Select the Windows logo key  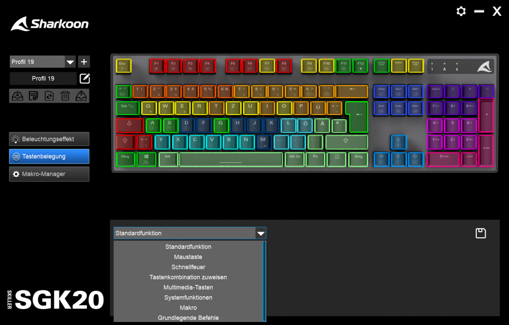(x=147, y=159)
